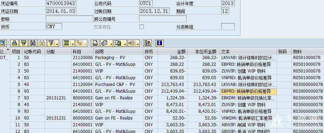Click the 会计年度 field showing 2013
Image resolution: width=324 pixels, height=133 pixels.
coord(228,3)
